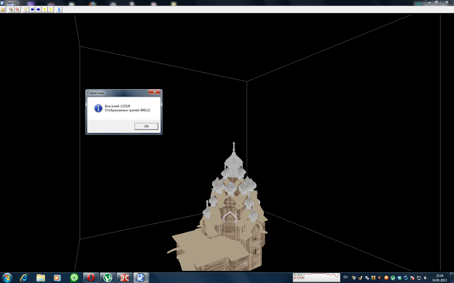The height and width of the screenshot is (283, 454).
Task: Toggle lighting with the light bulb icon
Action: coord(26,9)
